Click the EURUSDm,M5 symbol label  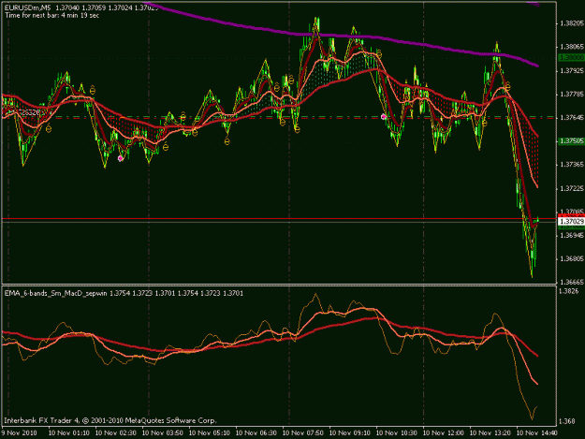point(27,7)
